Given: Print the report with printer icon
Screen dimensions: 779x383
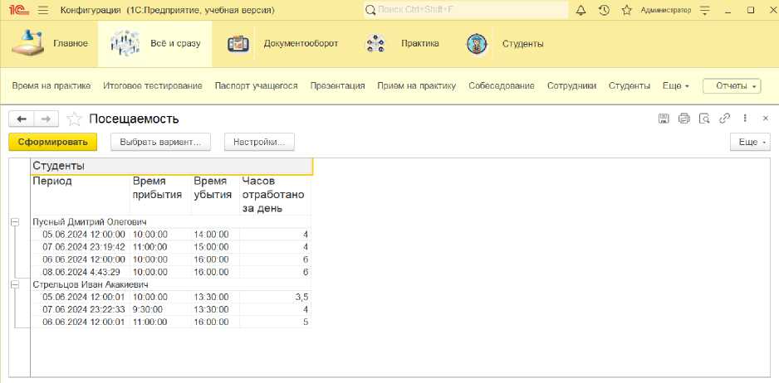Looking at the screenshot, I should click(x=684, y=118).
